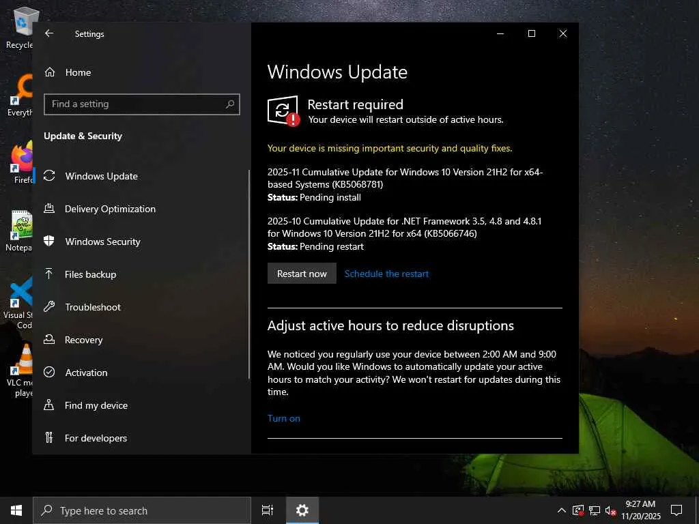Click the taskbar Type here to search box

(x=142, y=510)
